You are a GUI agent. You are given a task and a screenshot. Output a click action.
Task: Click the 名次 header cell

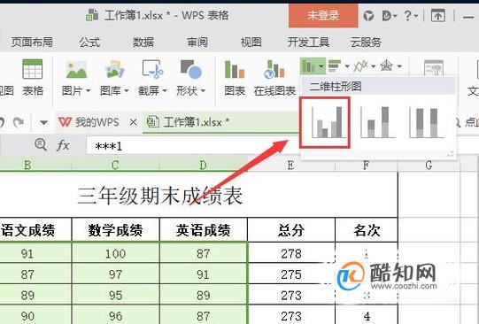(367, 230)
